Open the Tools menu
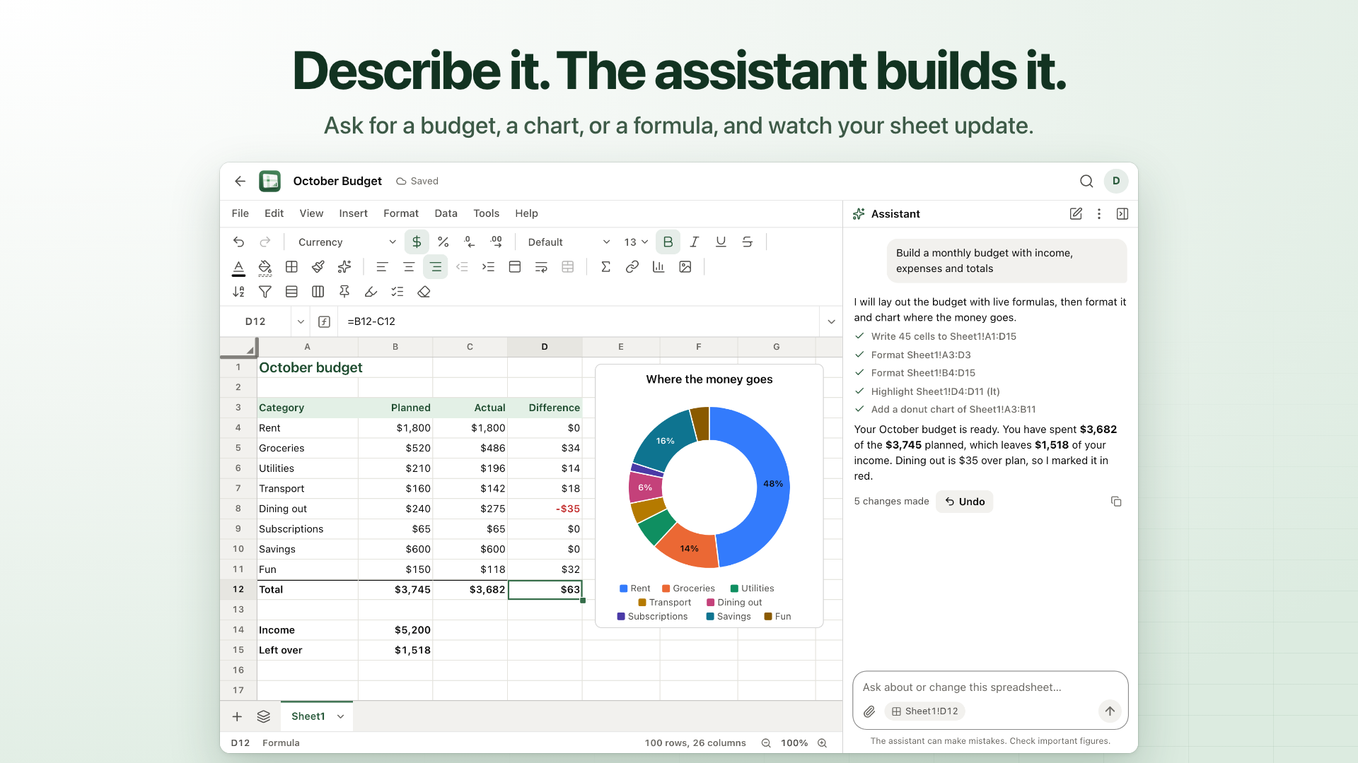The height and width of the screenshot is (763, 1358). coord(486,213)
